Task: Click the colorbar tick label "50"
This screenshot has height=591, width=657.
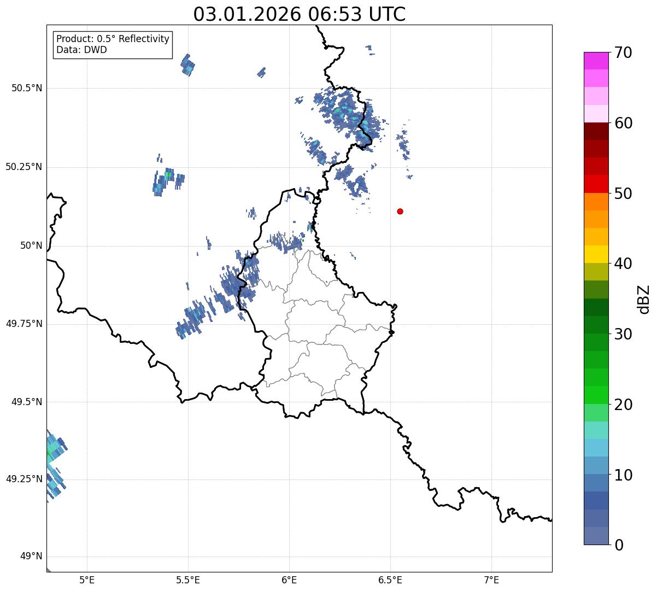Action: tap(623, 194)
